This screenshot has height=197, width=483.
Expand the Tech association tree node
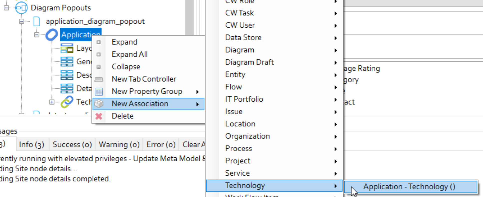click(x=52, y=102)
